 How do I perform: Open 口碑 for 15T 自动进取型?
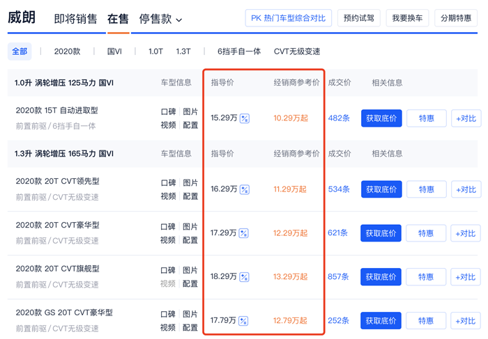169,111
